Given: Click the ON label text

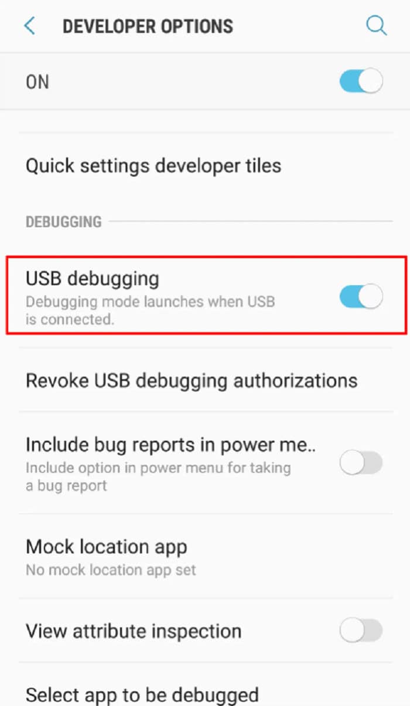Looking at the screenshot, I should click(x=37, y=82).
